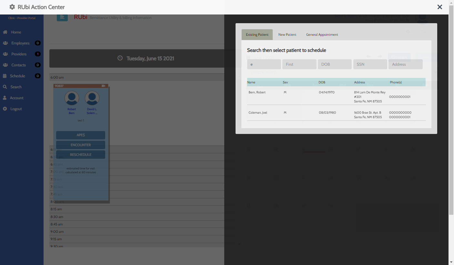This screenshot has height=265, width=454.
Task: Toggle the hamburger sidebar menu button
Action: [62, 17]
